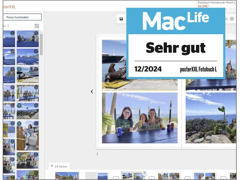Click usage count badge on girl by bamboo thumbnail
This screenshot has width=240, height=180.
point(19,123)
